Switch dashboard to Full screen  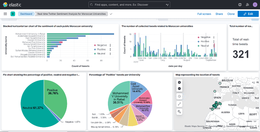click(204, 14)
